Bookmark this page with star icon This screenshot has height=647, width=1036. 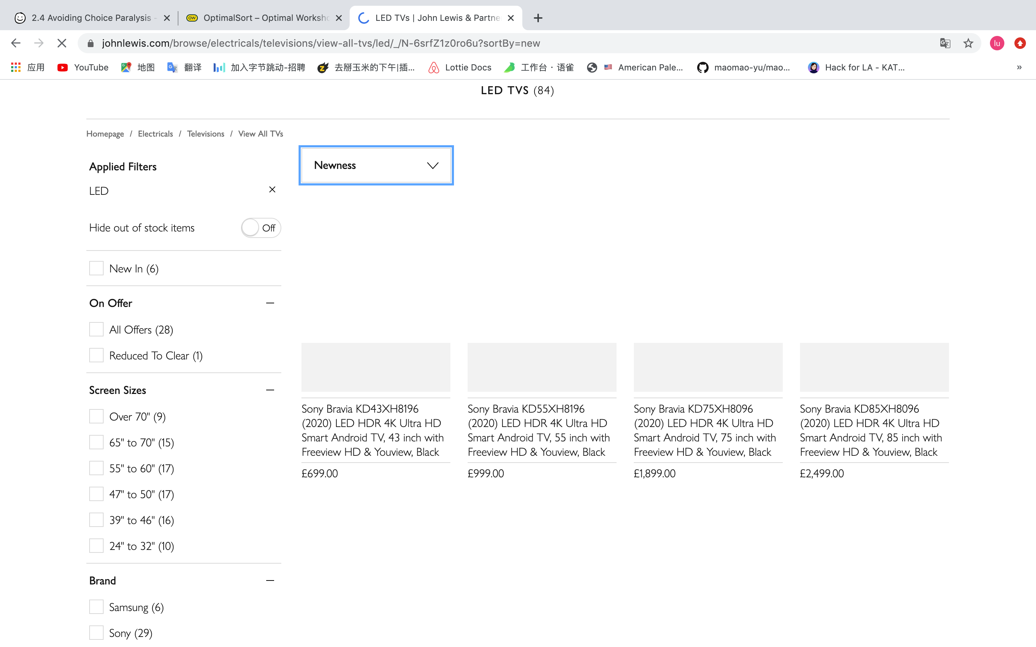pos(968,43)
